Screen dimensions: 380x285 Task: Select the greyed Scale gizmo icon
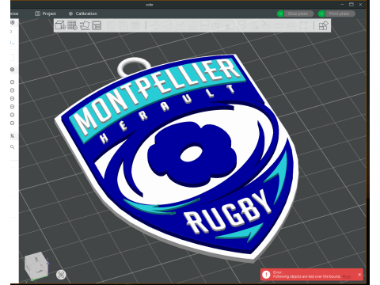pyautogui.click(x=180, y=25)
